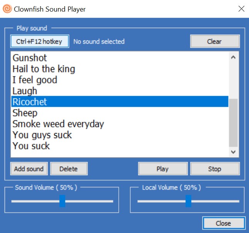The height and width of the screenshot is (233, 249).
Task: Pick the Sheep sound from list
Action: tap(120, 113)
